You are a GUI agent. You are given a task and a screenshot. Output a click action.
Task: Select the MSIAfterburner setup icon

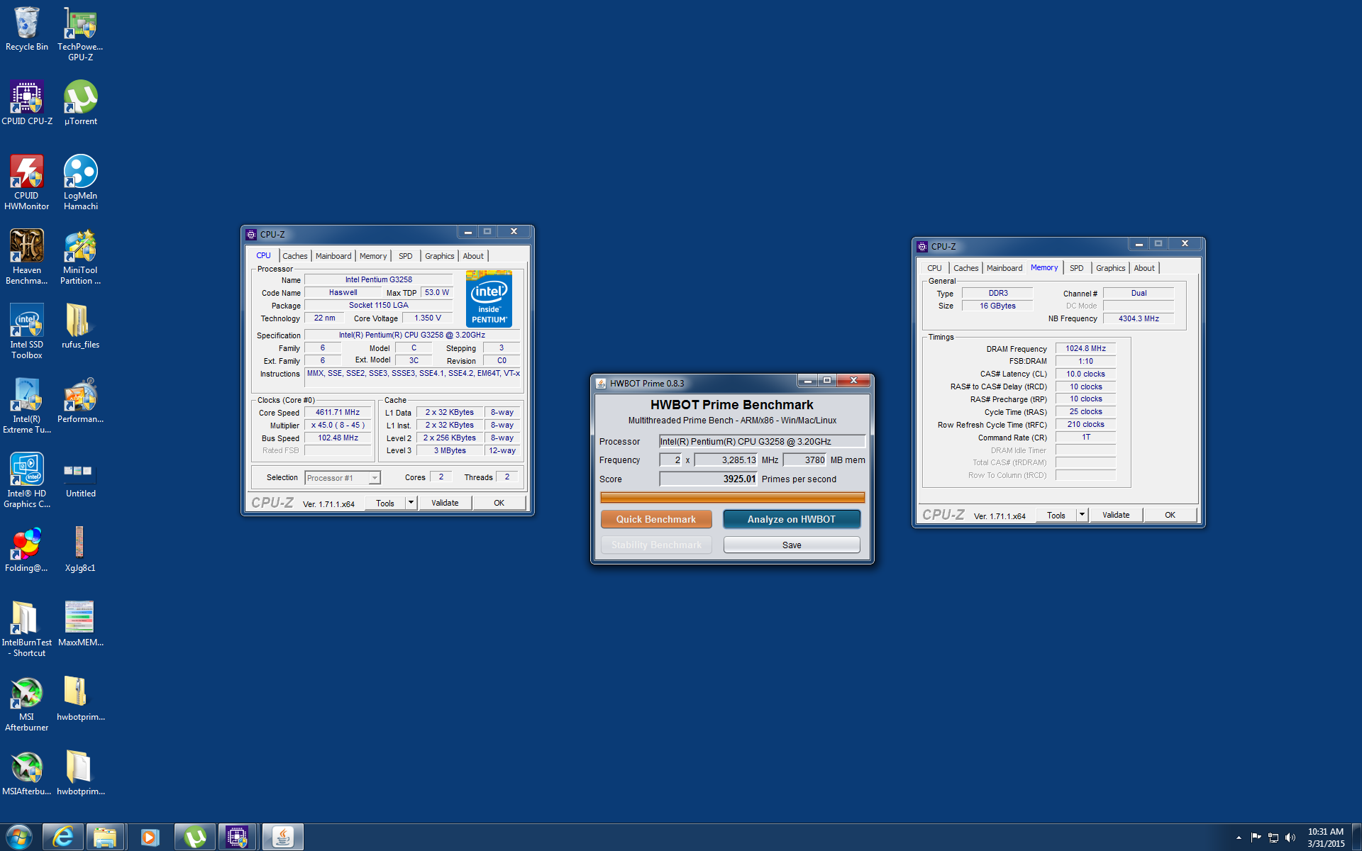point(27,774)
